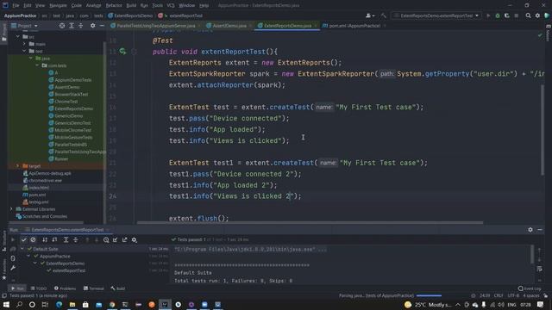This screenshot has height=310, width=552.
Task: Open the Build tool window button
Action: point(118,288)
